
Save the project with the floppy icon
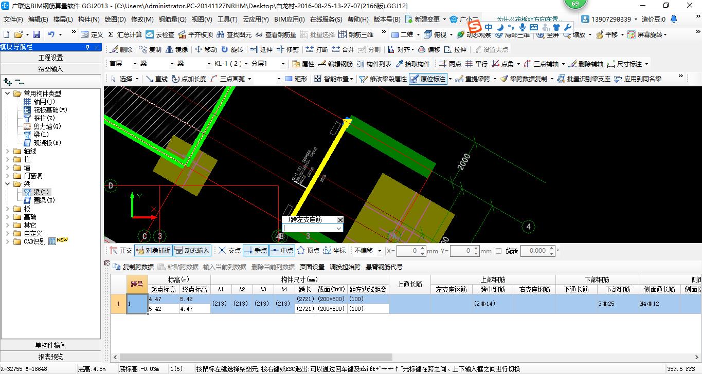(x=37, y=34)
